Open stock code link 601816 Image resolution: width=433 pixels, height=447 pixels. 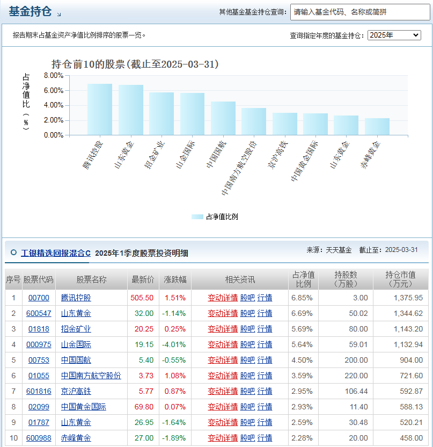(39, 391)
